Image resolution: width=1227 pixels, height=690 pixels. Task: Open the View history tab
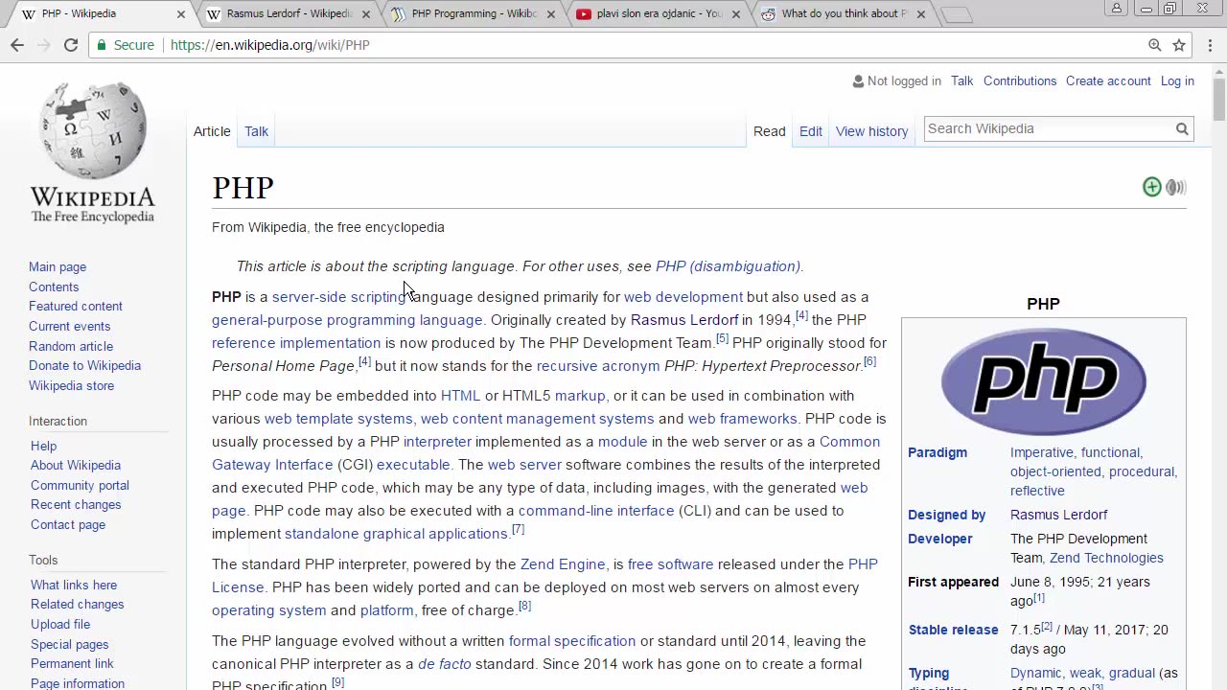click(871, 131)
